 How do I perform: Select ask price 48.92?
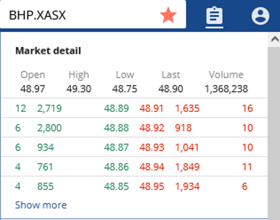[152, 128]
